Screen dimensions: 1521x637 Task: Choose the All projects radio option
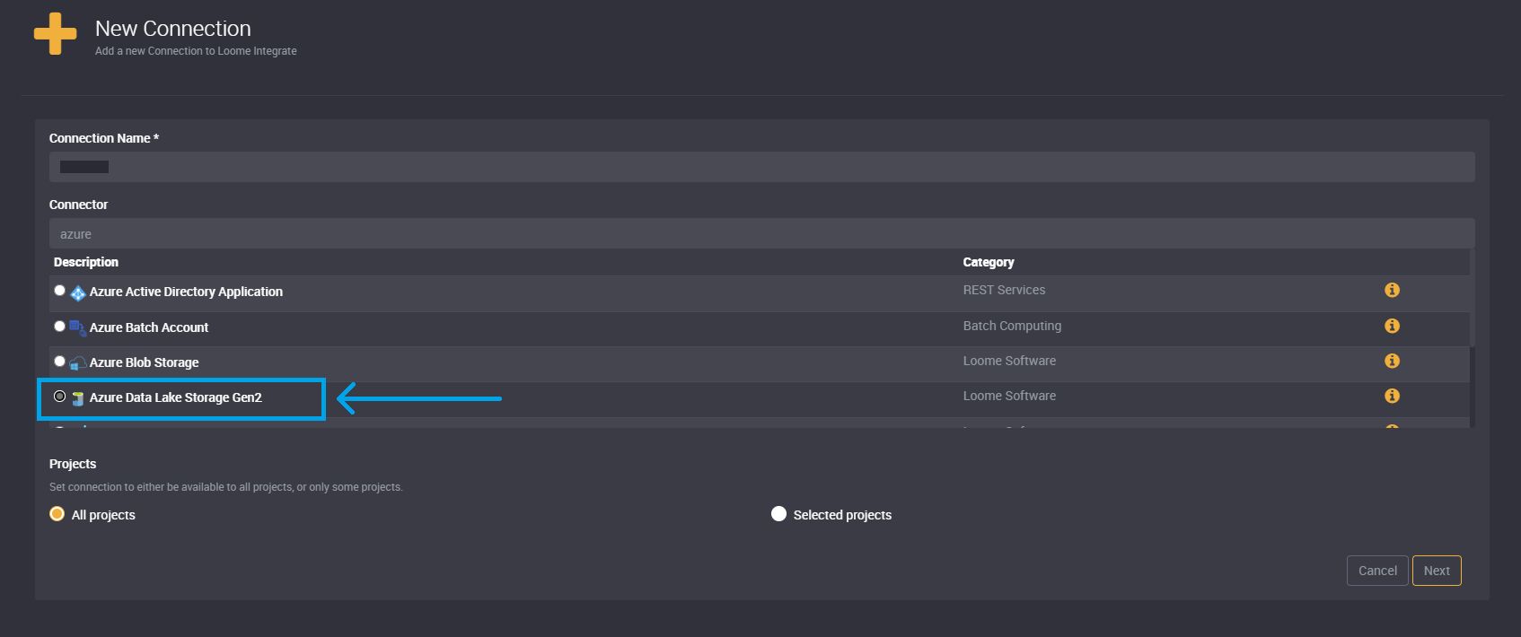(57, 514)
